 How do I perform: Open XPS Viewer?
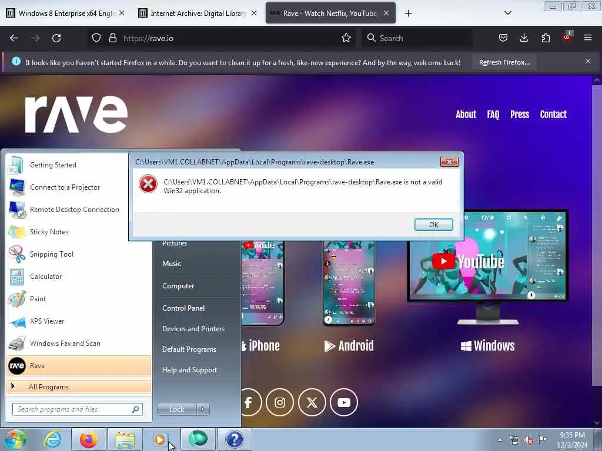click(79, 321)
